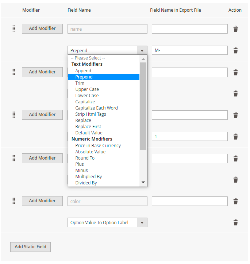This screenshot has width=250, height=264.
Task: Pick Strip Html Tags option
Action: [91, 114]
